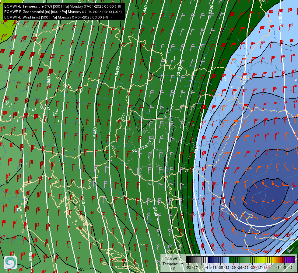Click the bright yellow -14 legend swatch
Image resolution: width=298 pixels, height=273 pixels.
coord(266,260)
